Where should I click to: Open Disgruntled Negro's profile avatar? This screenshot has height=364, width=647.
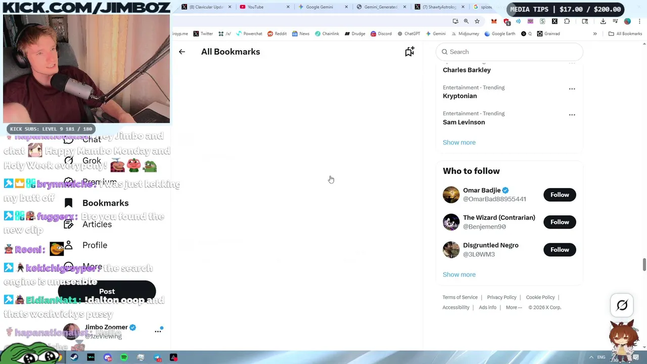[x=451, y=250]
